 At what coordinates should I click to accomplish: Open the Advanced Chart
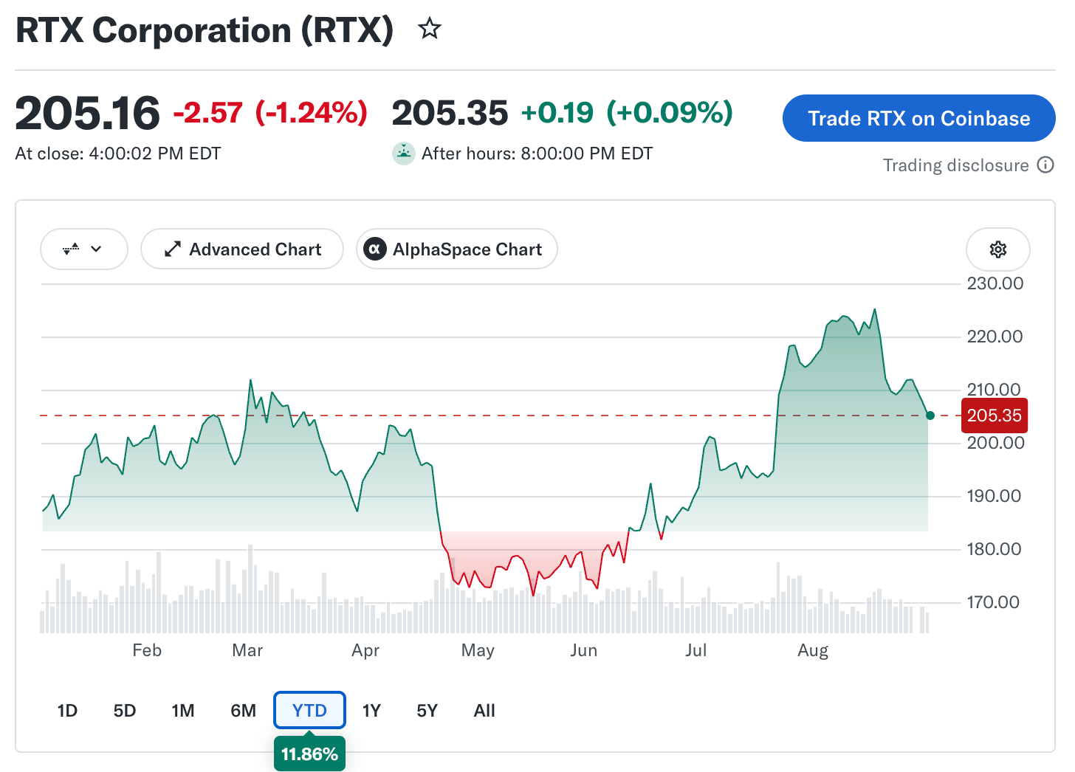[x=242, y=249]
